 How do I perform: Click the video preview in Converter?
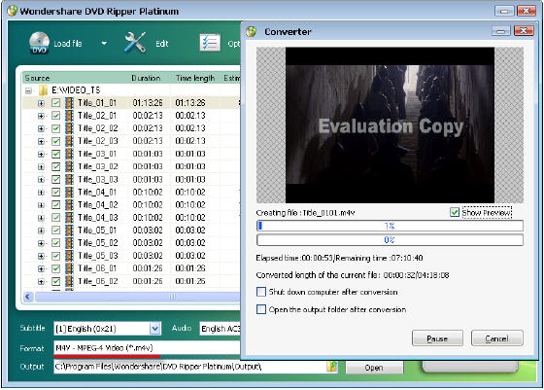pyautogui.click(x=390, y=125)
